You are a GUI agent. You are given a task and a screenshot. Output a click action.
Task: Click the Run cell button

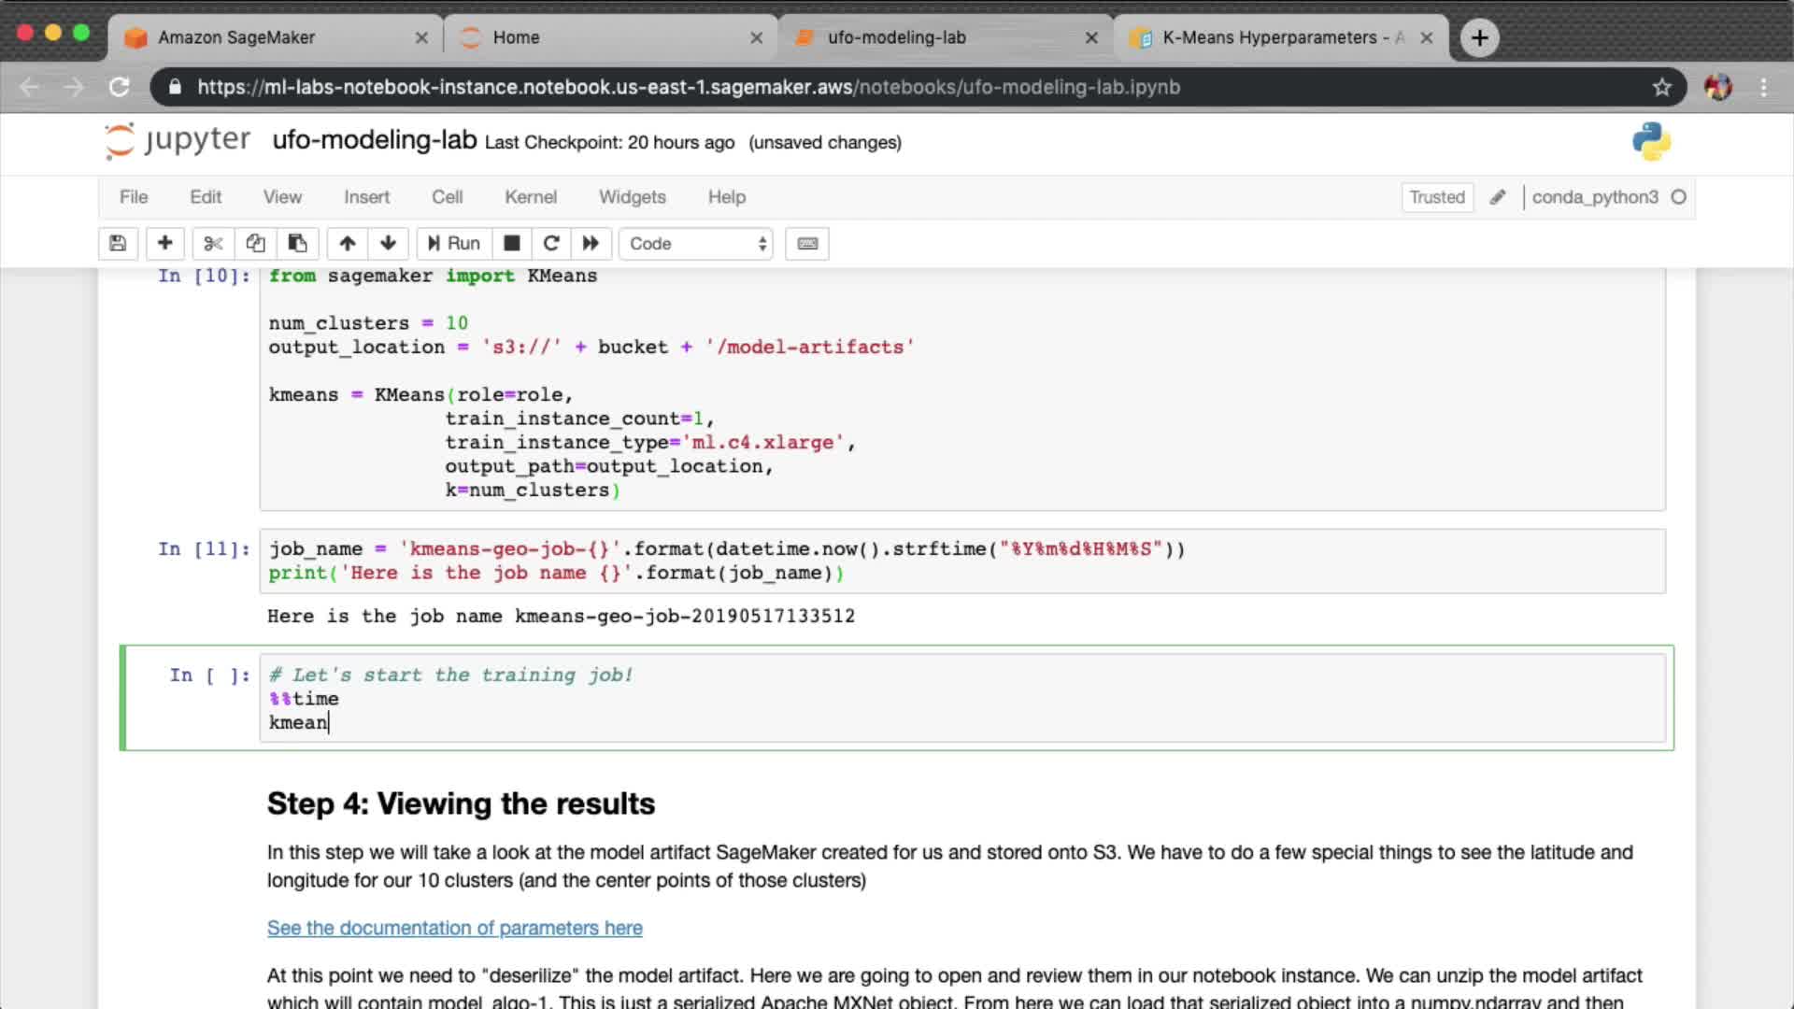pyautogui.click(x=454, y=244)
